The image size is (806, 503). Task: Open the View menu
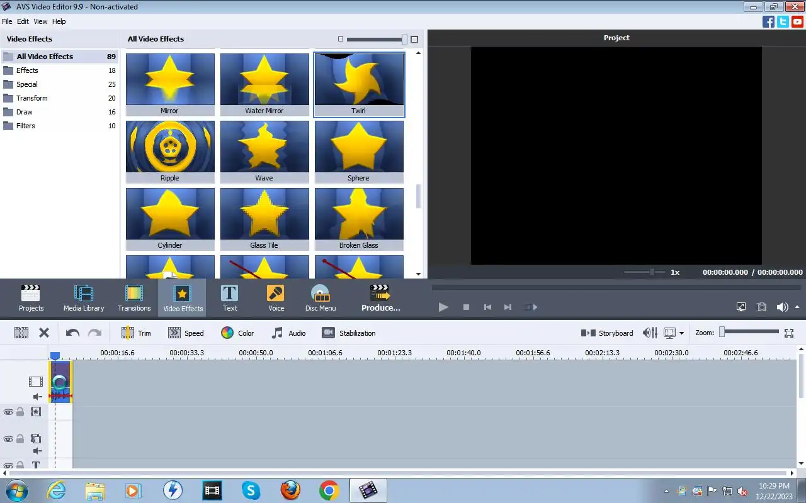[x=40, y=21]
